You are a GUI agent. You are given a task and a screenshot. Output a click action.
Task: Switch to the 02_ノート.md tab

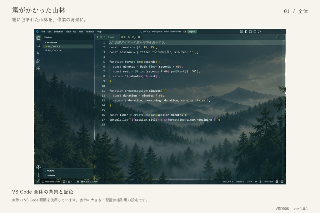click(x=107, y=37)
